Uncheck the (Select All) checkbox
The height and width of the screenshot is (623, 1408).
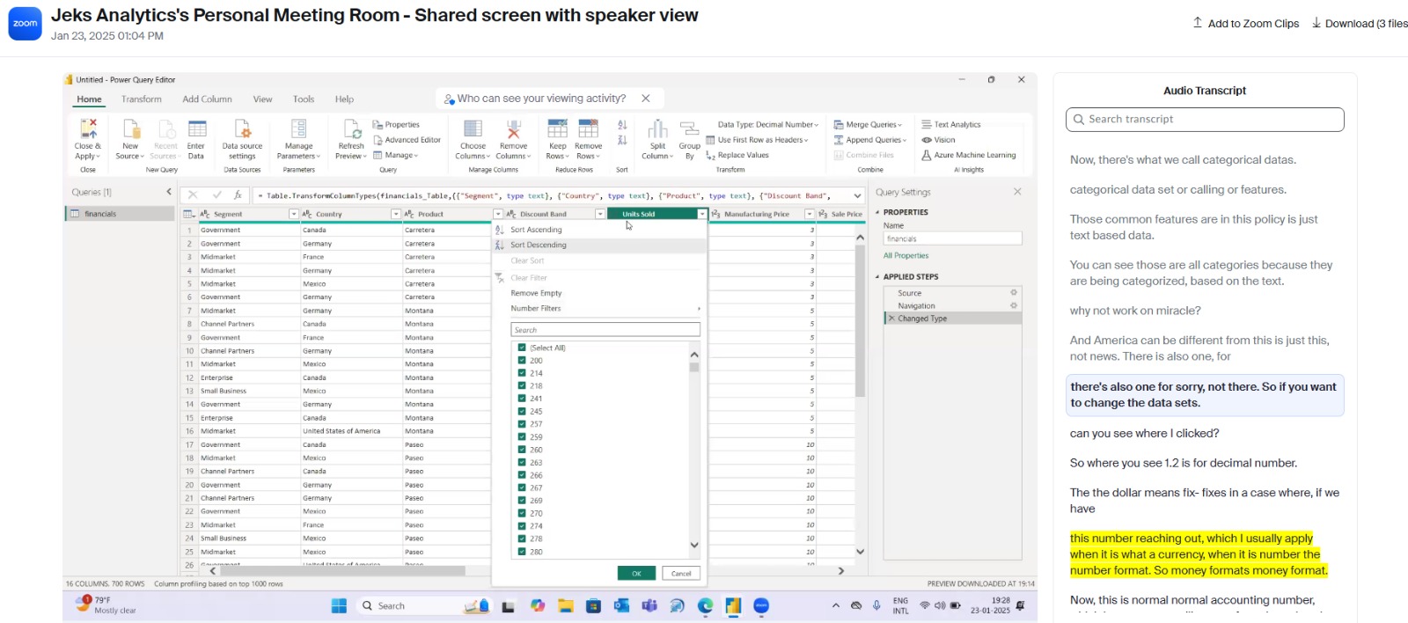click(522, 348)
